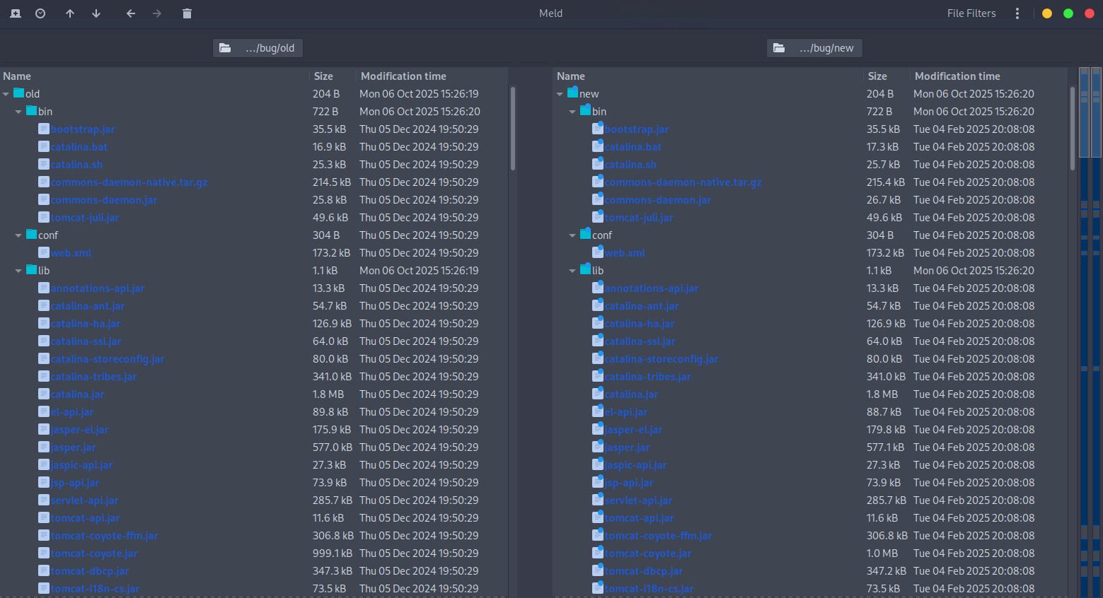The height and width of the screenshot is (598, 1103).
Task: Start a new comparison with the plus icon
Action: pos(15,13)
